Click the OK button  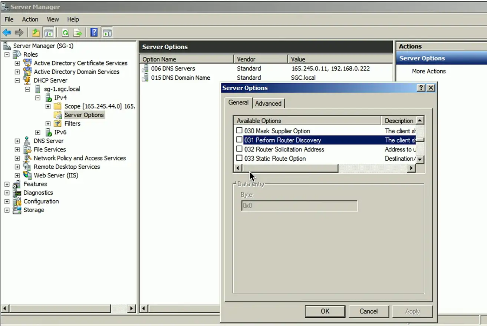click(x=325, y=311)
